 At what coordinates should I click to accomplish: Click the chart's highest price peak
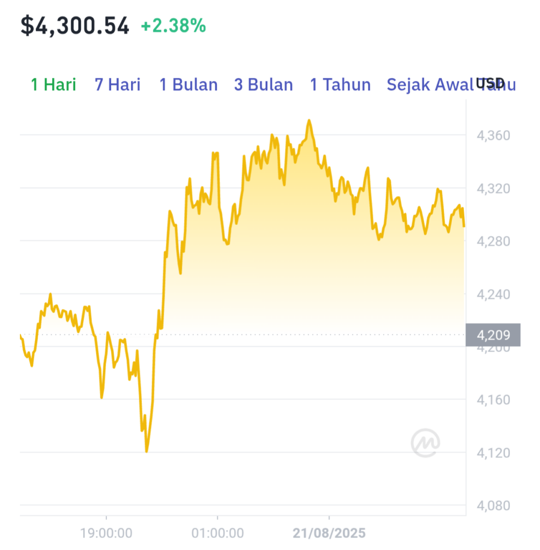coord(309,121)
